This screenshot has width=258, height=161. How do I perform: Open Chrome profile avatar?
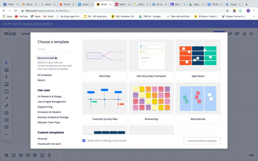pyautogui.click(x=248, y=11)
